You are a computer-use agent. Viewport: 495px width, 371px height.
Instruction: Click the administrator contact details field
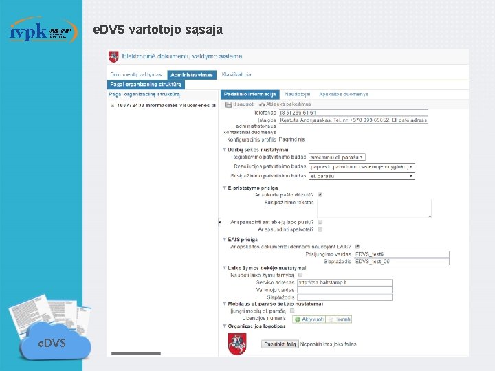coord(353,120)
